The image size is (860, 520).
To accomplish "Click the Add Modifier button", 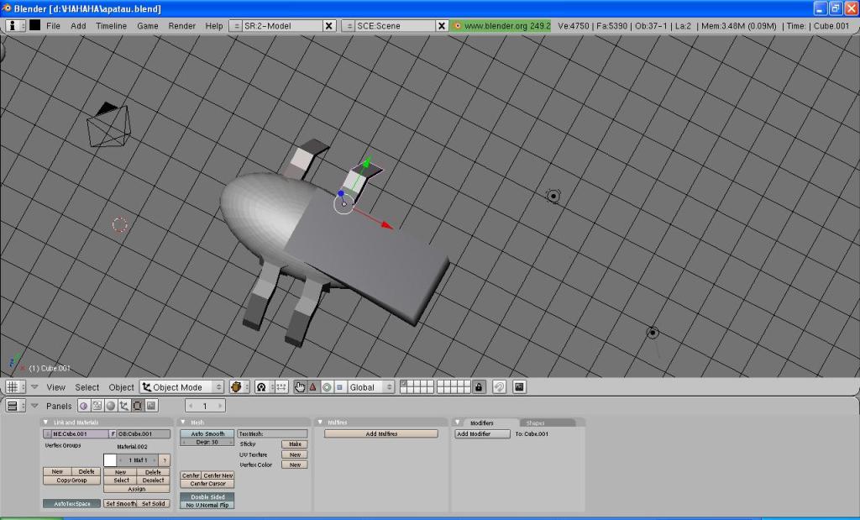I will coord(482,433).
